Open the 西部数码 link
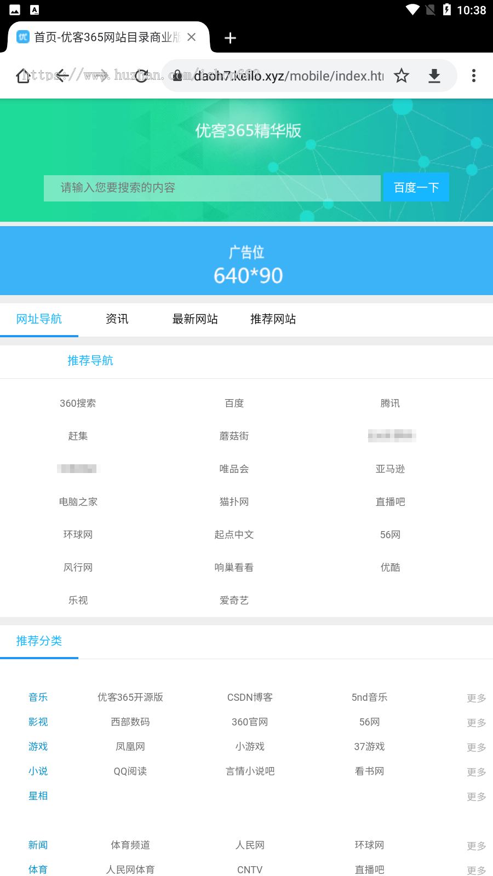 130,722
